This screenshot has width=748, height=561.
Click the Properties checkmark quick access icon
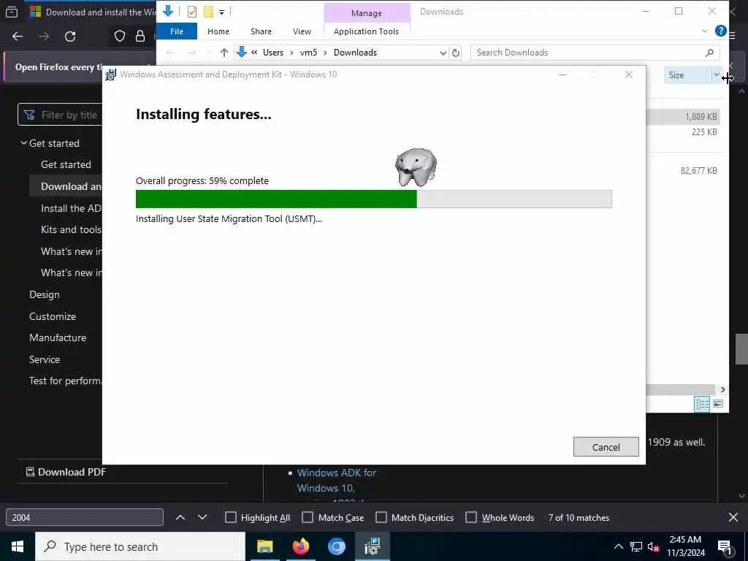tap(192, 12)
